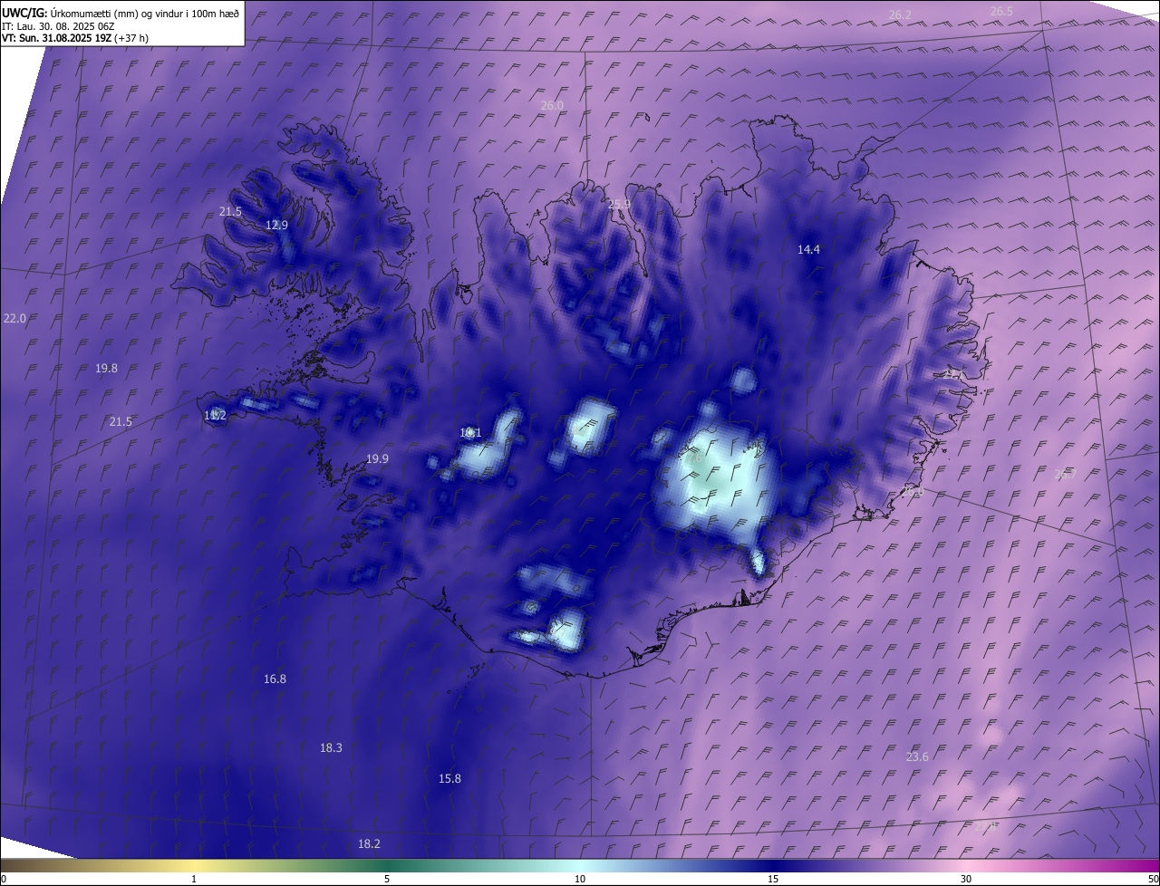Click the 12.9 value in the Westfjords
Image resolution: width=1160 pixels, height=886 pixels.
[x=276, y=226]
